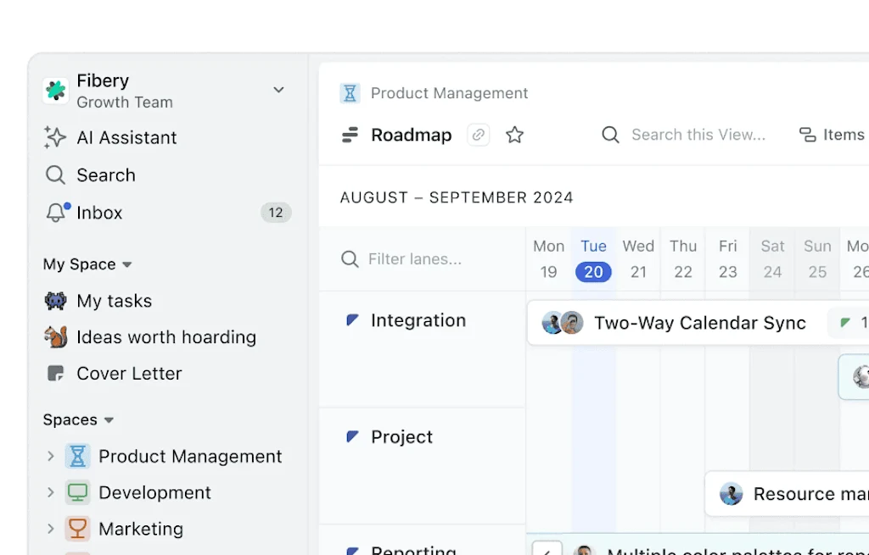Select Fri 23 column header
869x555 pixels.
tap(727, 259)
